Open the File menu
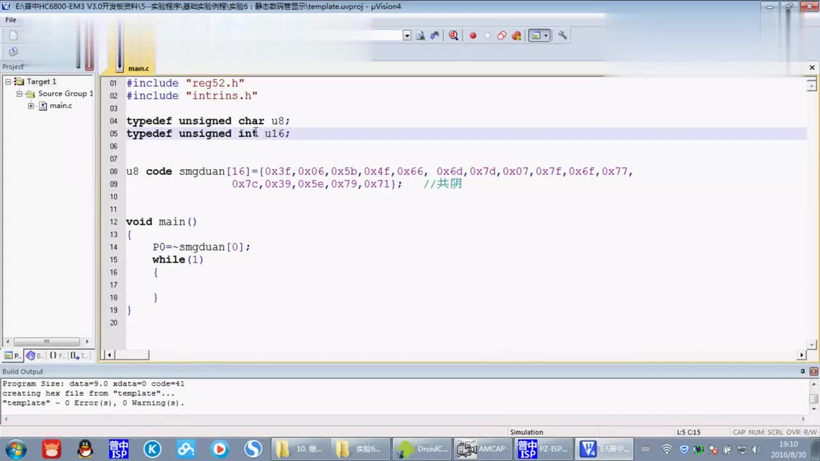Screen dimensions: 820x461 click(11, 20)
